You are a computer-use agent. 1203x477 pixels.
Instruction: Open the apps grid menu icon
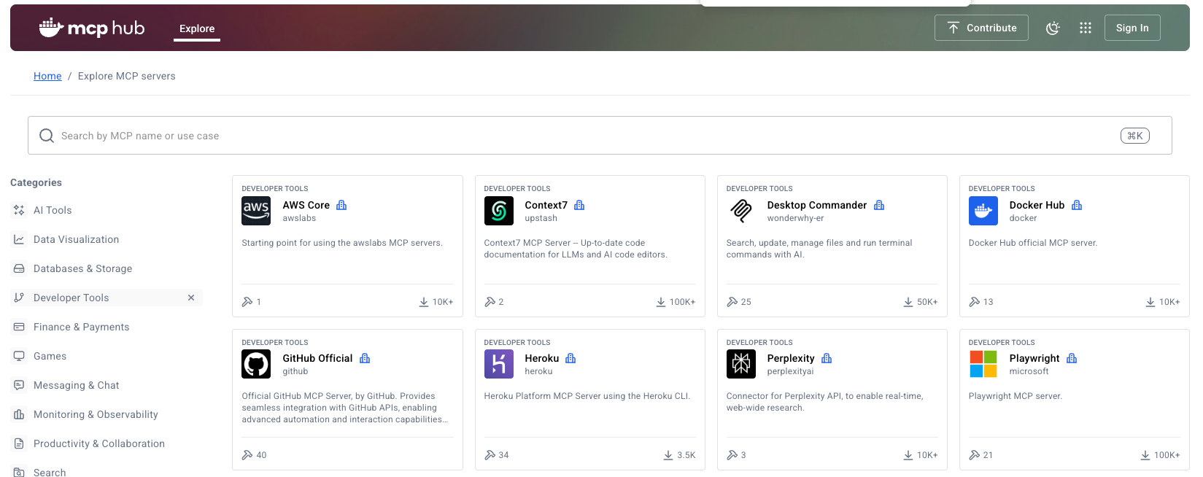click(x=1086, y=28)
